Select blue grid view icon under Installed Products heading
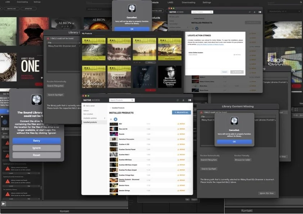Viewport: 303px width, 214px height. coord(116,119)
